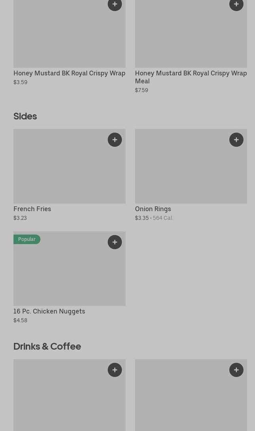Select the Onion Rings title
This screenshot has height=431, width=255.
[x=153, y=209]
